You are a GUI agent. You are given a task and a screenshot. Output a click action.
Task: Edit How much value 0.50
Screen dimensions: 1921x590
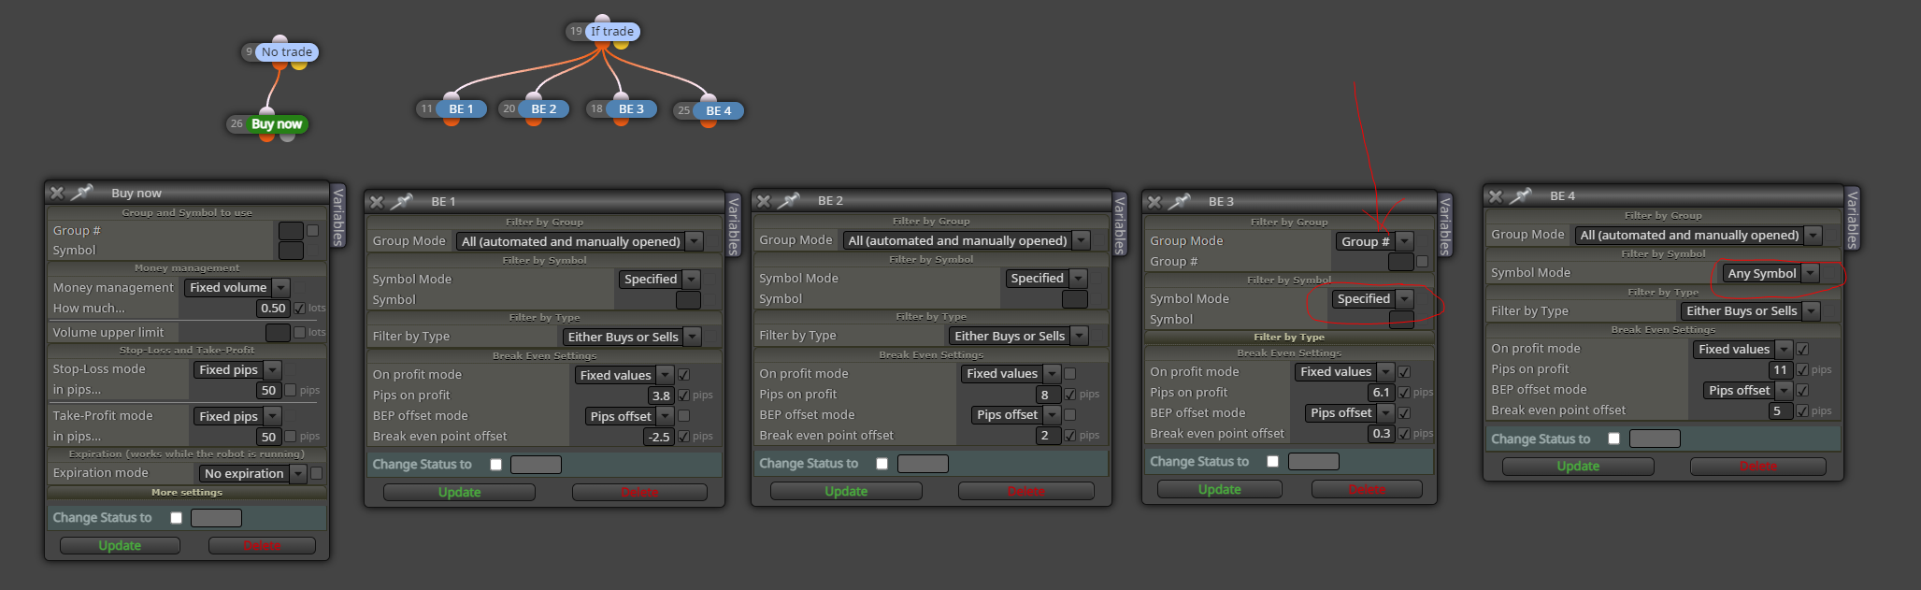pyautogui.click(x=273, y=309)
